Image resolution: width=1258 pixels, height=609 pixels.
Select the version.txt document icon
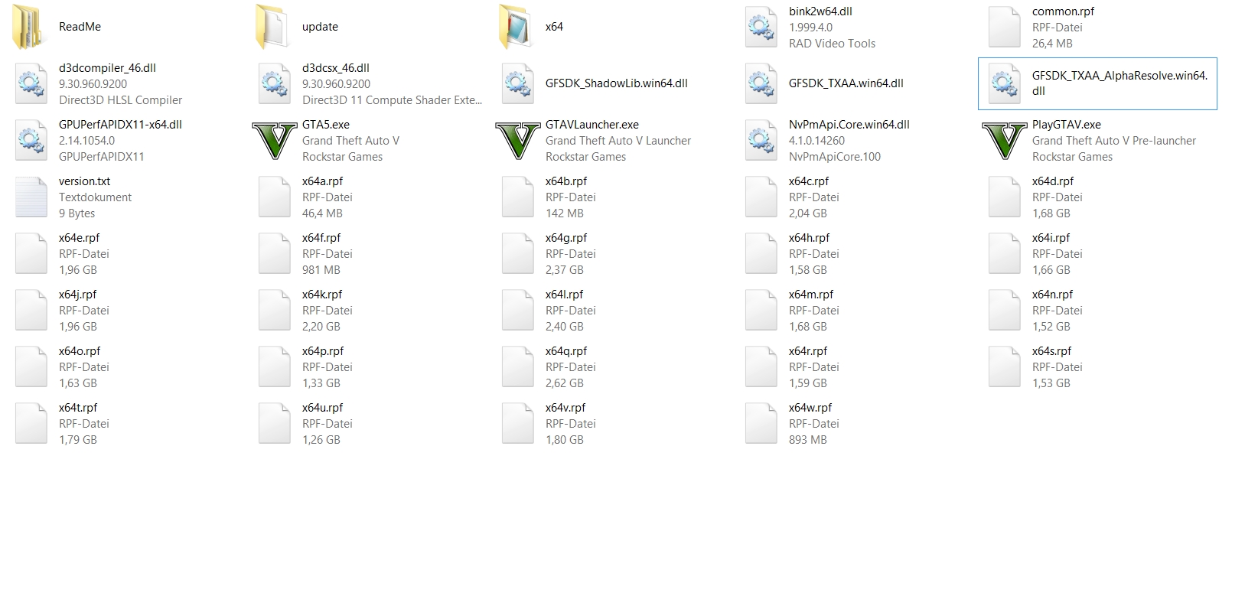pos(31,197)
